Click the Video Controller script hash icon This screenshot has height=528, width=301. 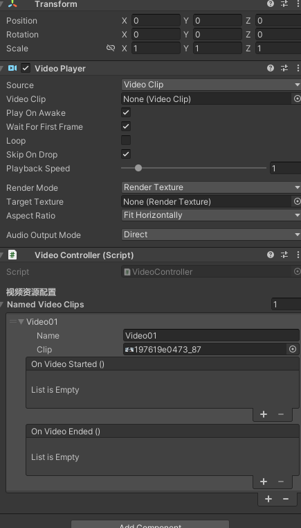click(12, 255)
